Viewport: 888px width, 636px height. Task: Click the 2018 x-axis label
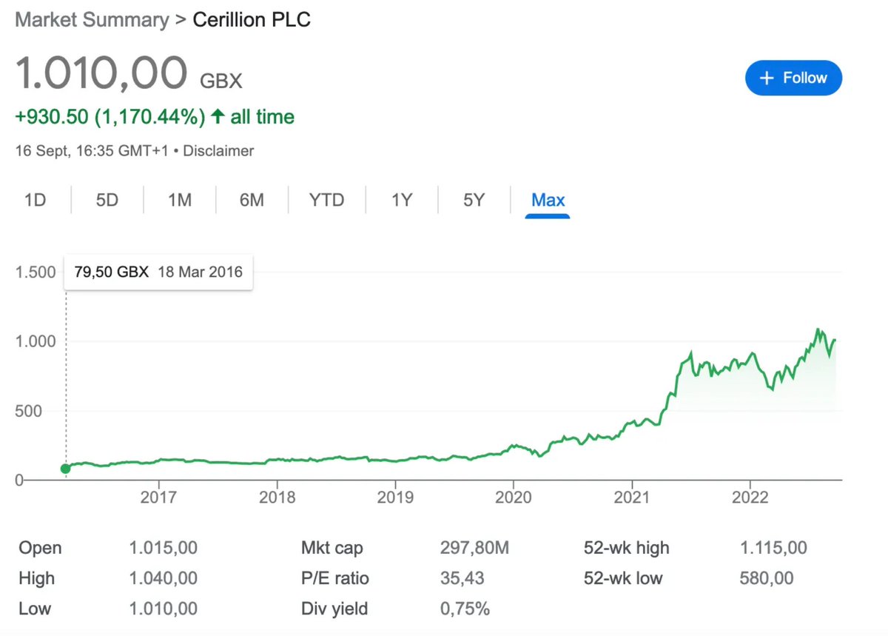(276, 497)
